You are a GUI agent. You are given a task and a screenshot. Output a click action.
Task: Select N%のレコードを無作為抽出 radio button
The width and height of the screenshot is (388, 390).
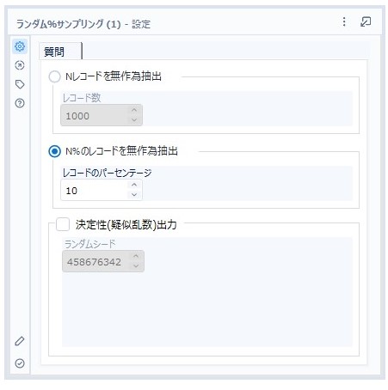tap(54, 151)
